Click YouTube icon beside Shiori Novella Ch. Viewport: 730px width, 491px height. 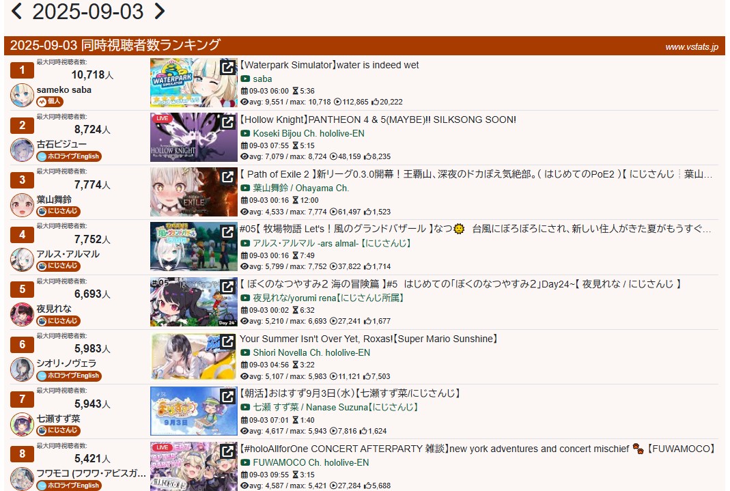[245, 353]
